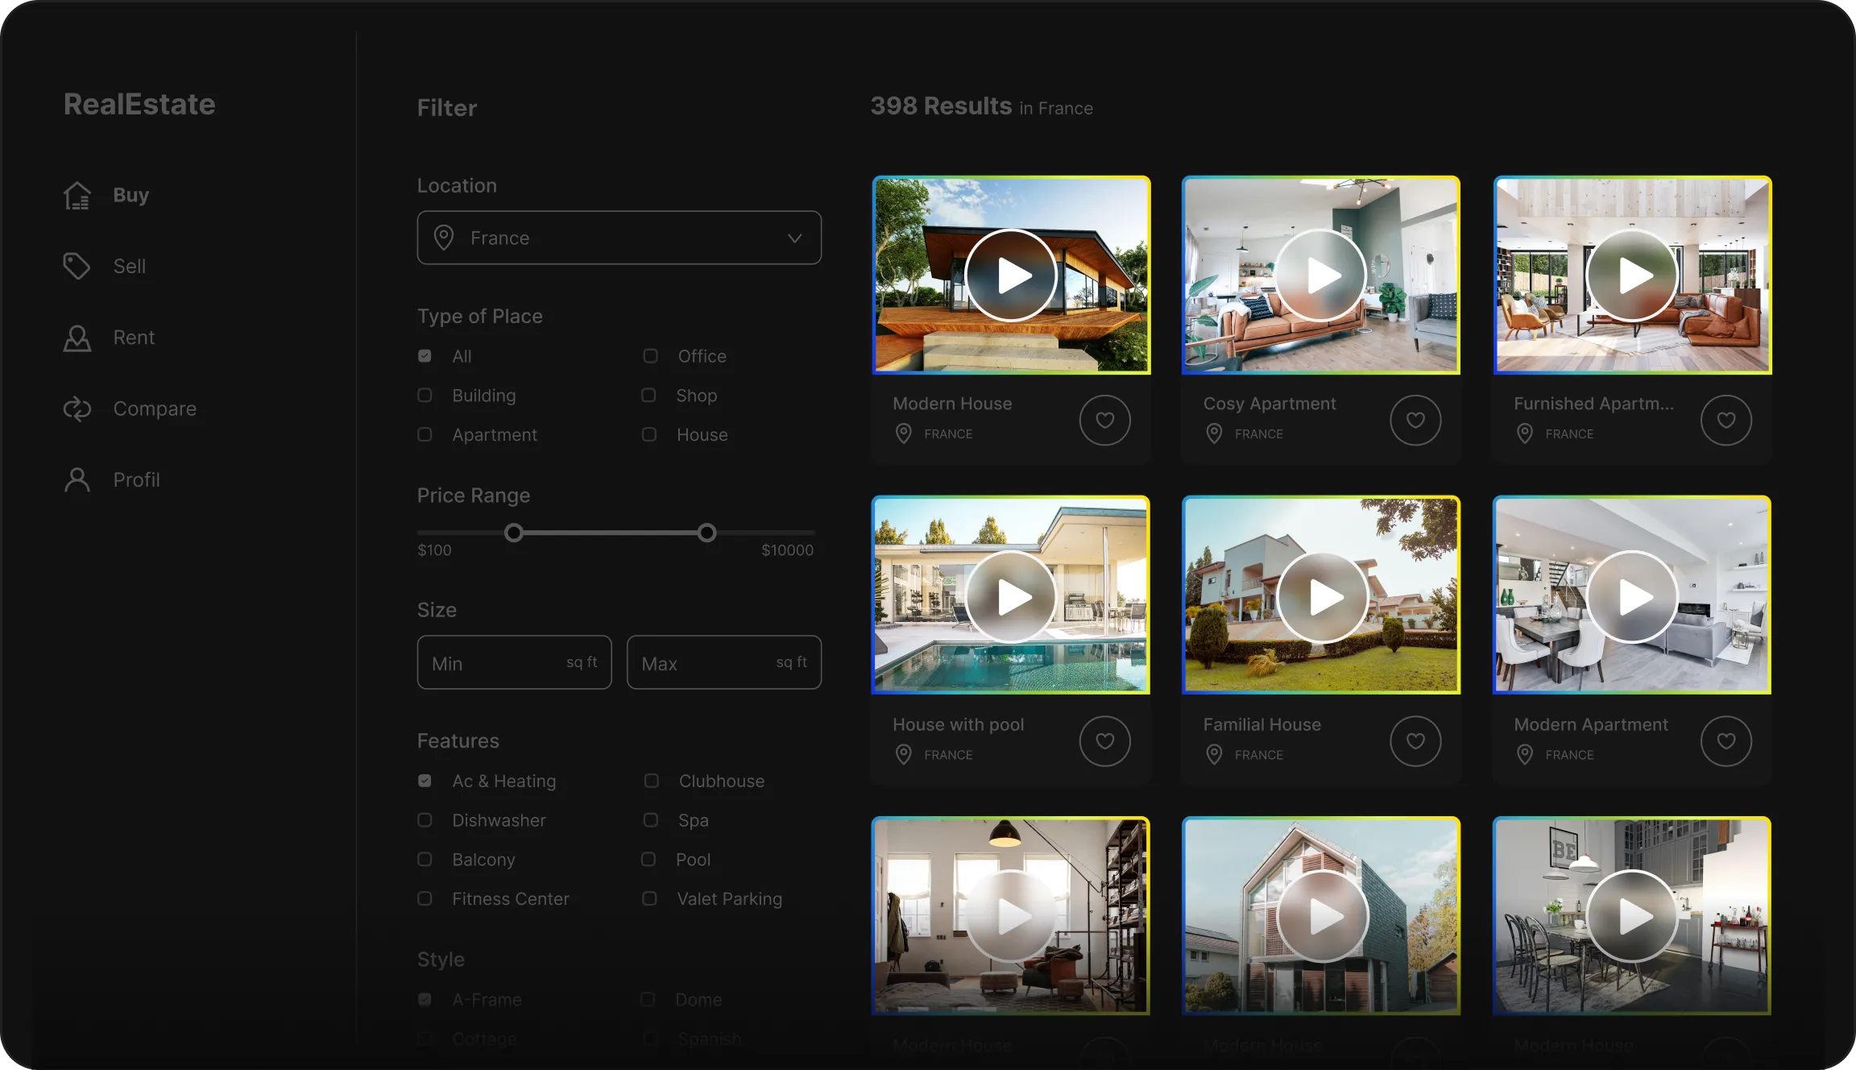The width and height of the screenshot is (1856, 1070).
Task: Click the maximum price slider handle
Action: coord(706,533)
